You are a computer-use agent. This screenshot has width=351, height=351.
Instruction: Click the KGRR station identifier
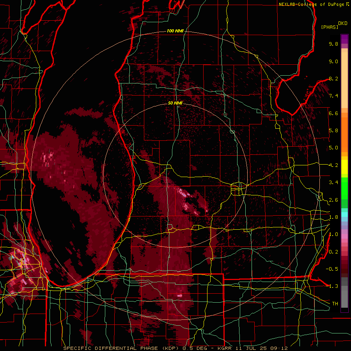point(224,348)
